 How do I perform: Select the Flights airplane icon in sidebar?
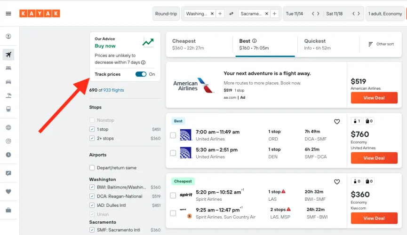coord(8,55)
